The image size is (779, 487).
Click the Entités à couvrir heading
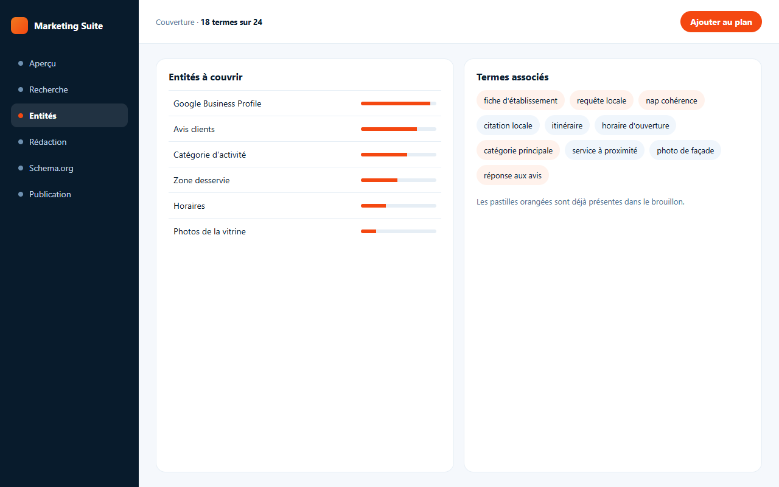point(206,77)
